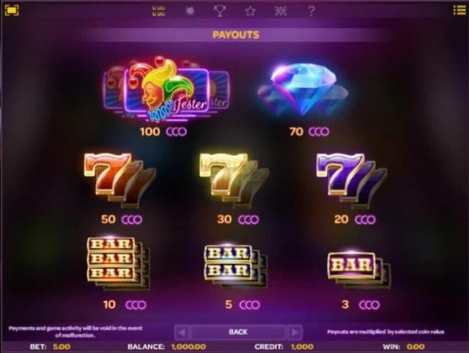Select the triple BAR symbol
This screenshot has height=353, width=469.
(x=118, y=264)
